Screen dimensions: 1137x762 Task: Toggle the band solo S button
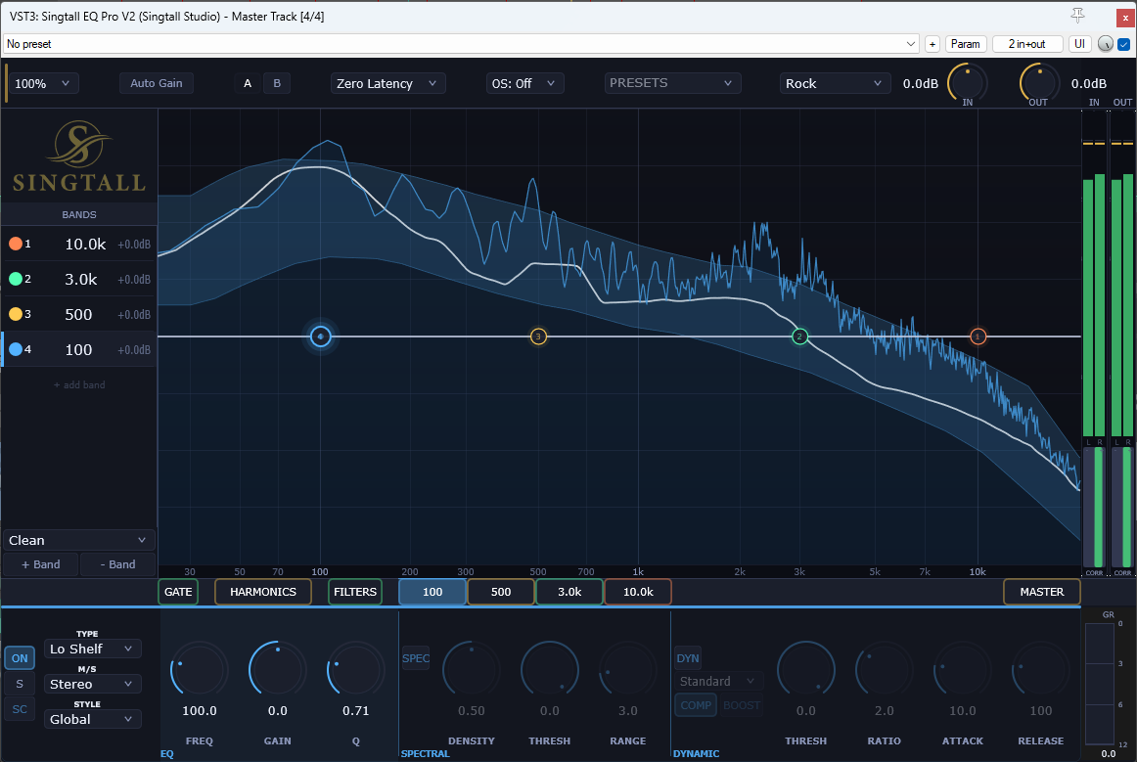[20, 684]
